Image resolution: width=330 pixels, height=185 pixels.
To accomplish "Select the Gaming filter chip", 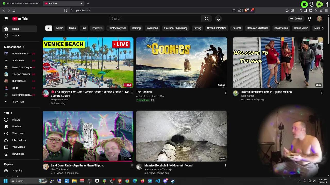I will [136, 28].
